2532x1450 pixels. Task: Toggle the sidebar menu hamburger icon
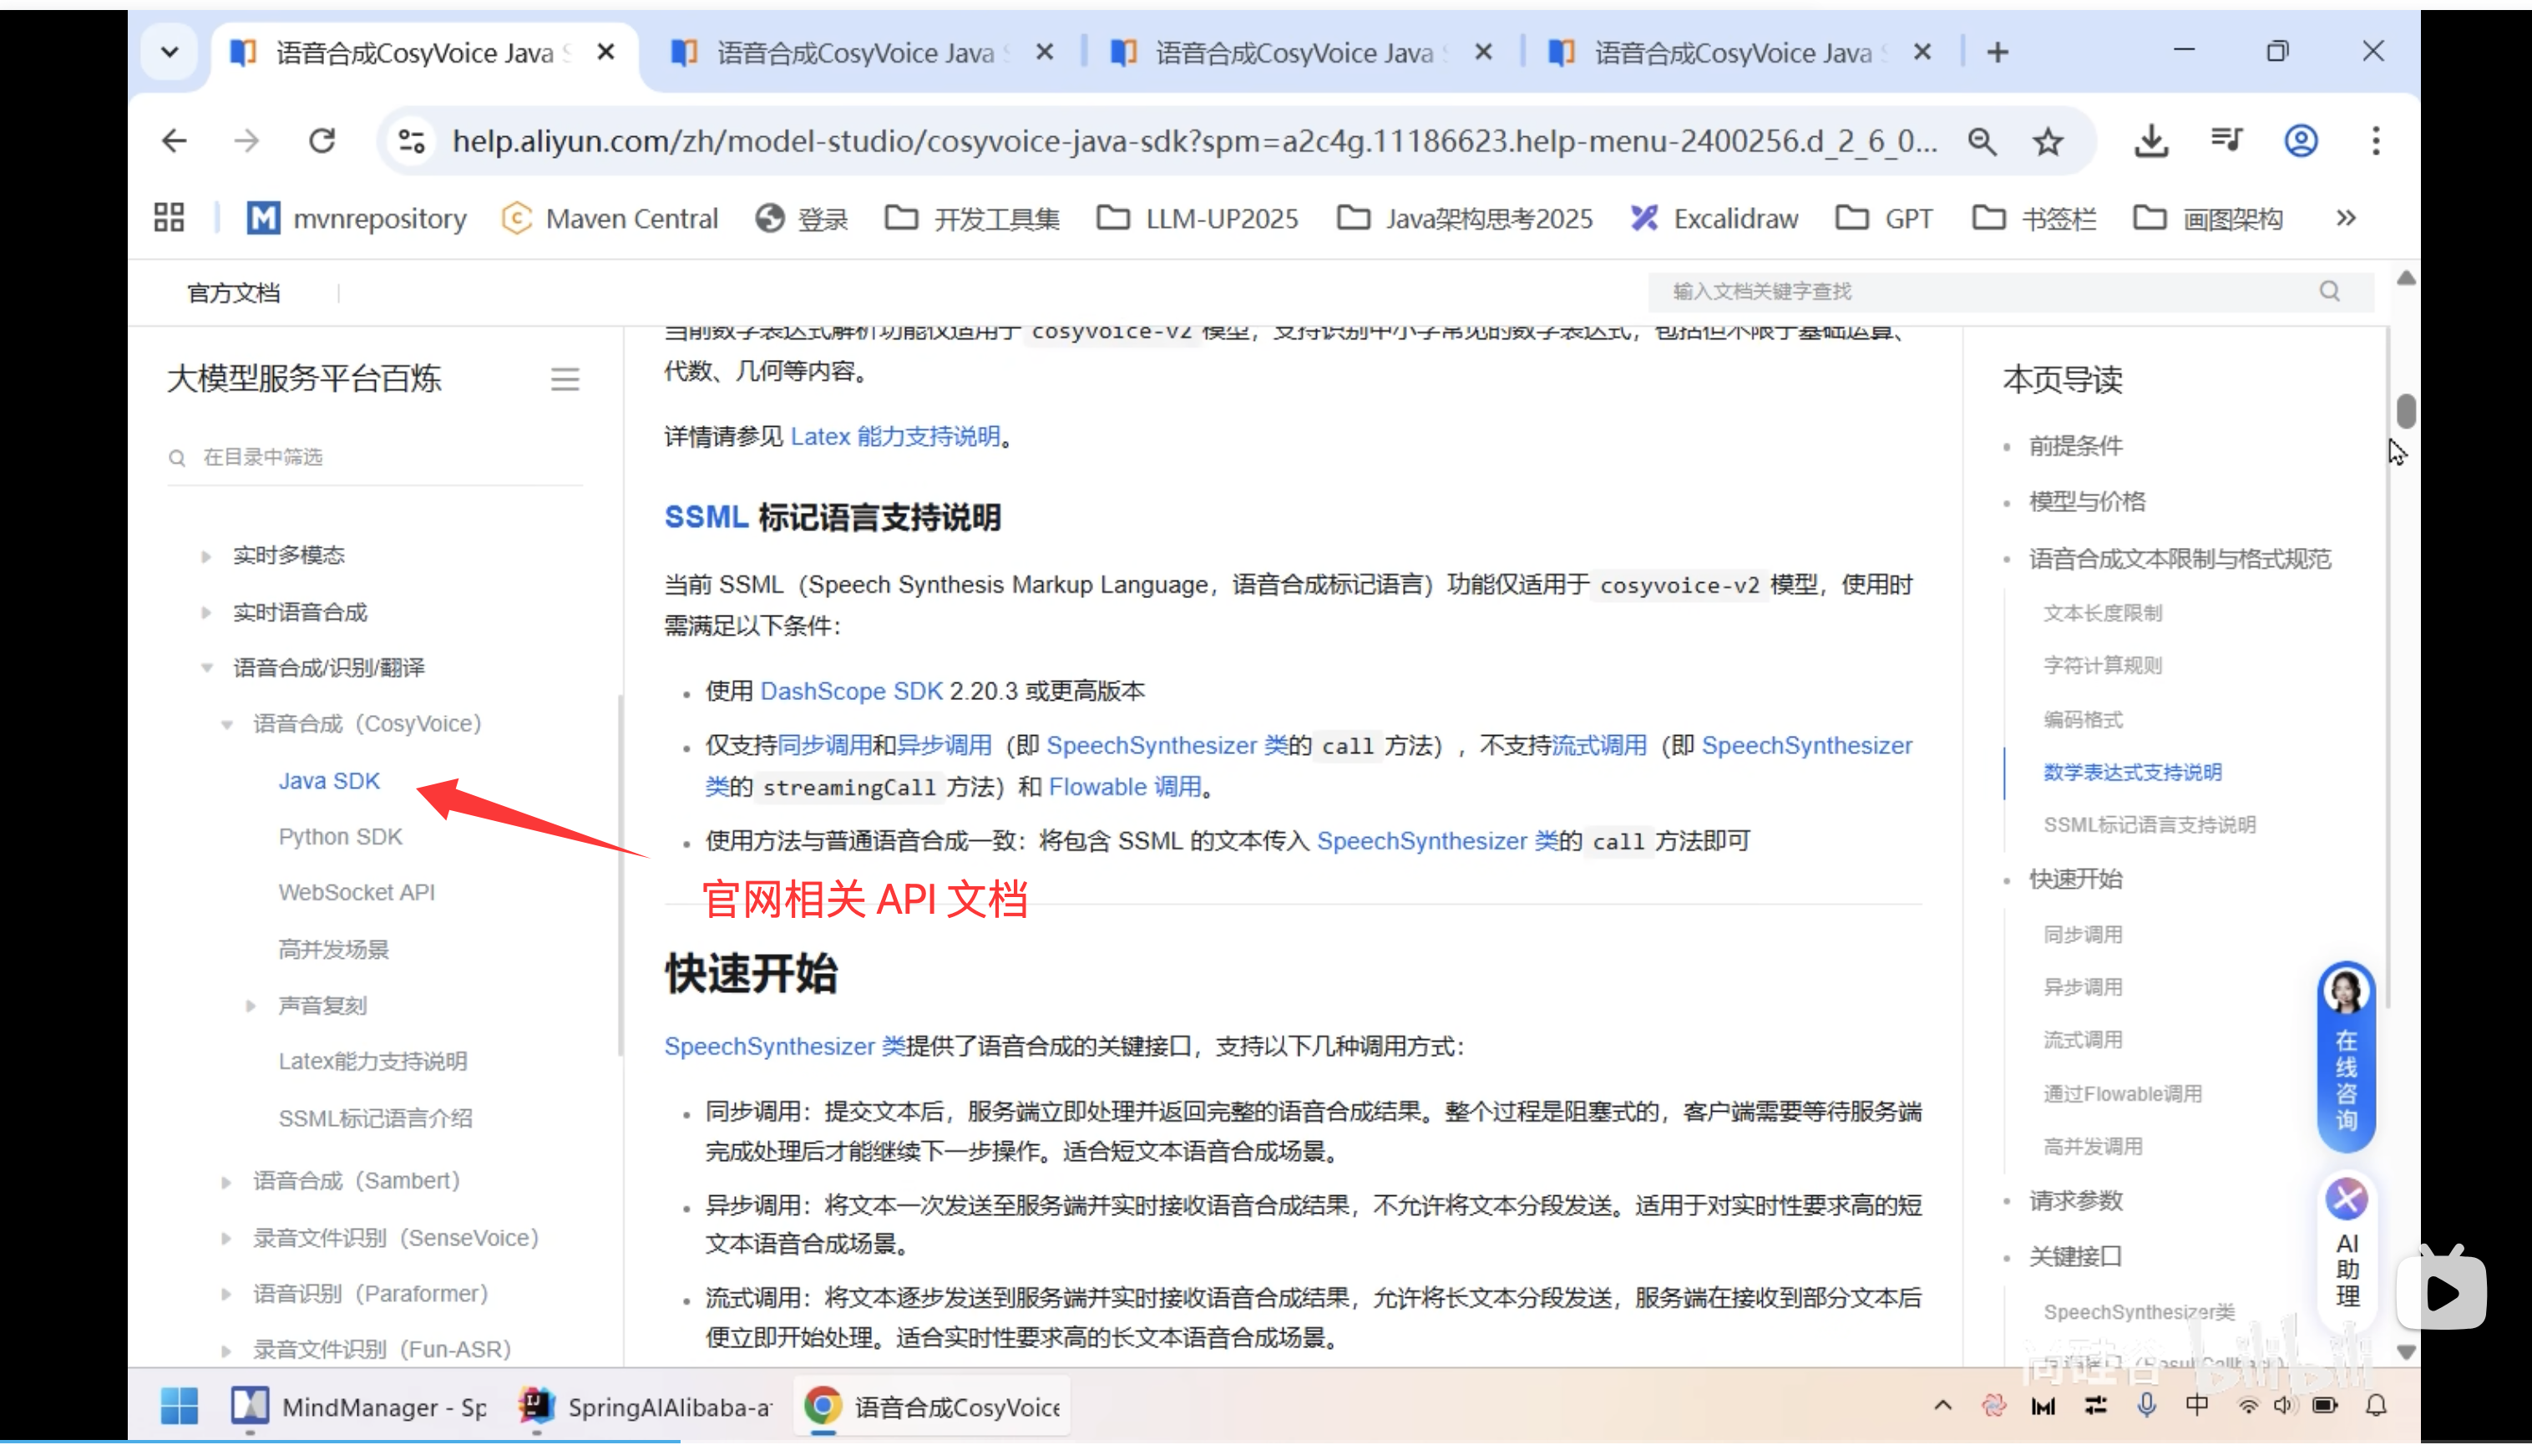point(565,378)
